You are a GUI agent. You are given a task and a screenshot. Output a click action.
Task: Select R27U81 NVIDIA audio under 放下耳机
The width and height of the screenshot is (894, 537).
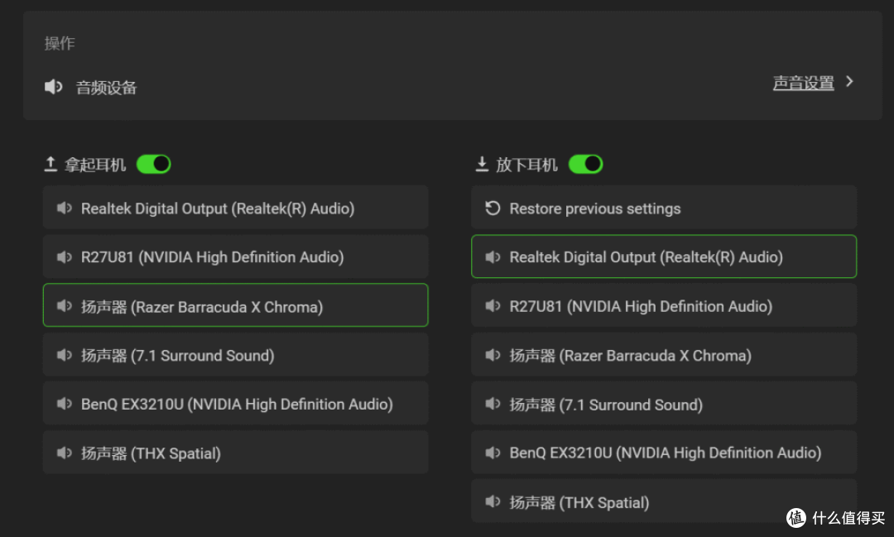664,305
